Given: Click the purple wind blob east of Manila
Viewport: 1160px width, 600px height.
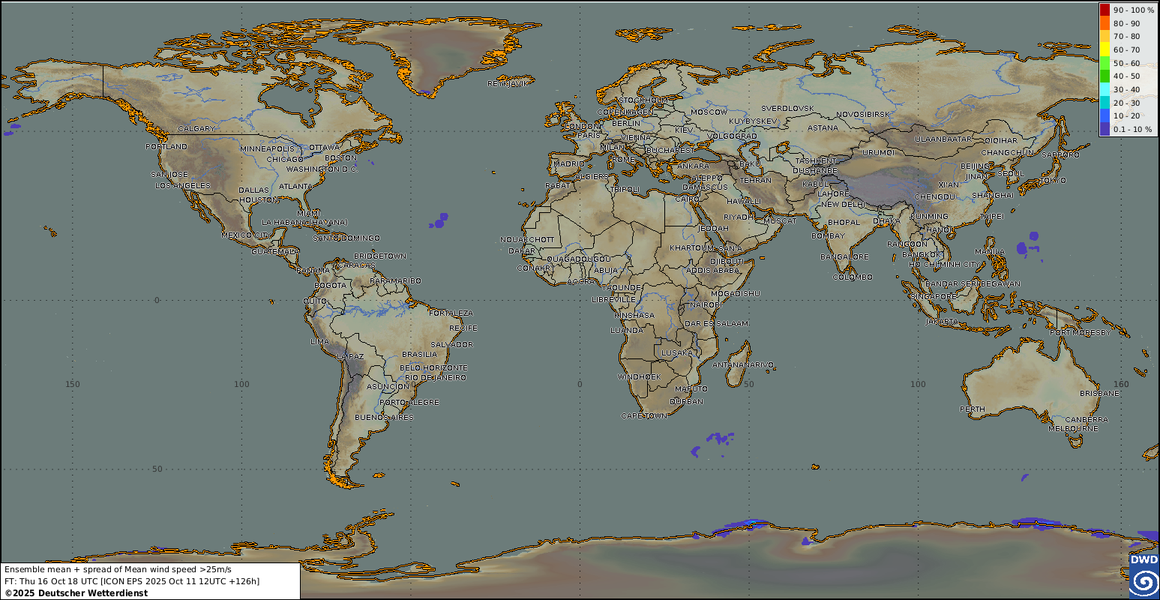Looking at the screenshot, I should pos(1025,247).
